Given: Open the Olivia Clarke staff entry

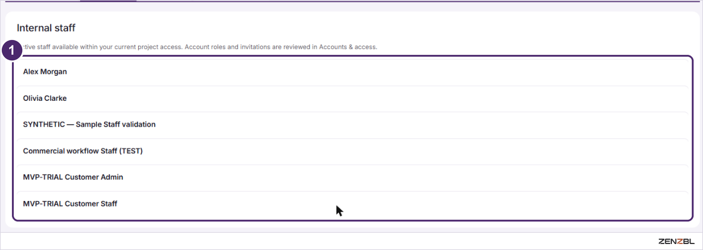Looking at the screenshot, I should coord(352,98).
